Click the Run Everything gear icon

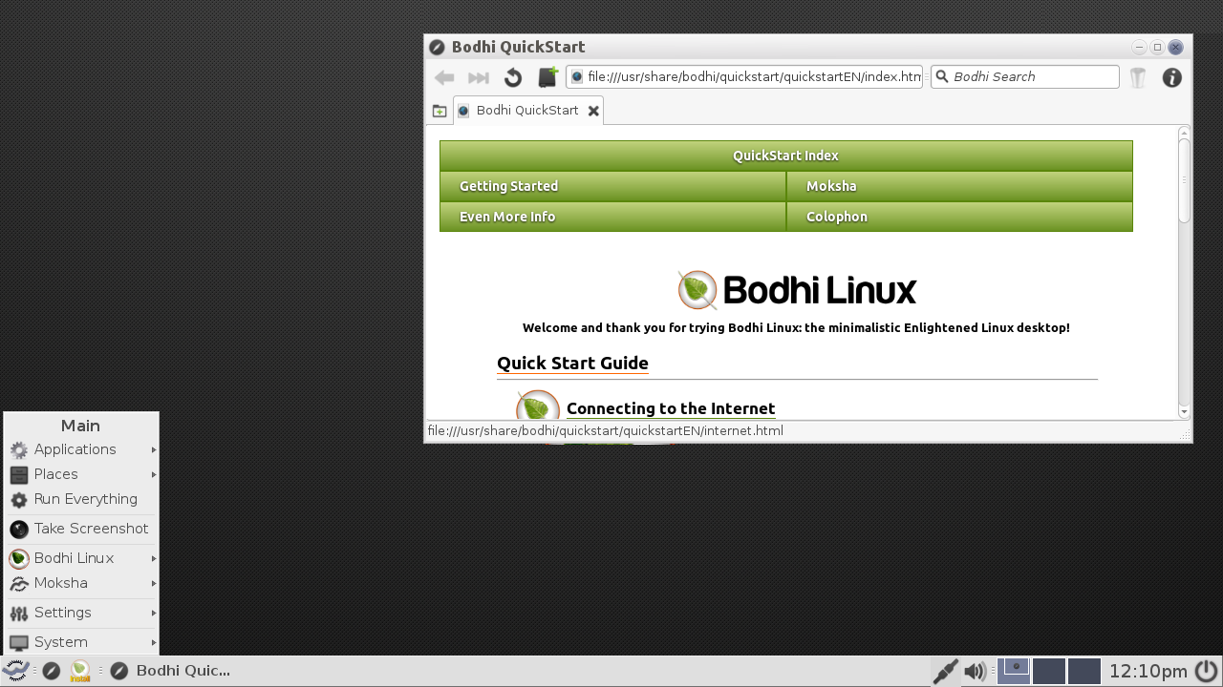19,500
